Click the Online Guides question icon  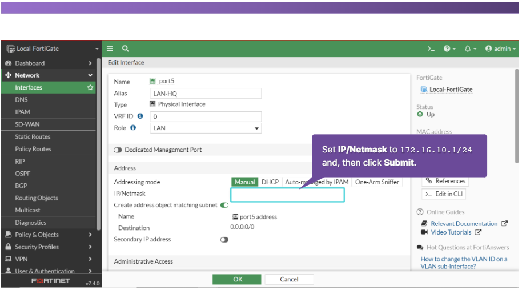(x=420, y=212)
